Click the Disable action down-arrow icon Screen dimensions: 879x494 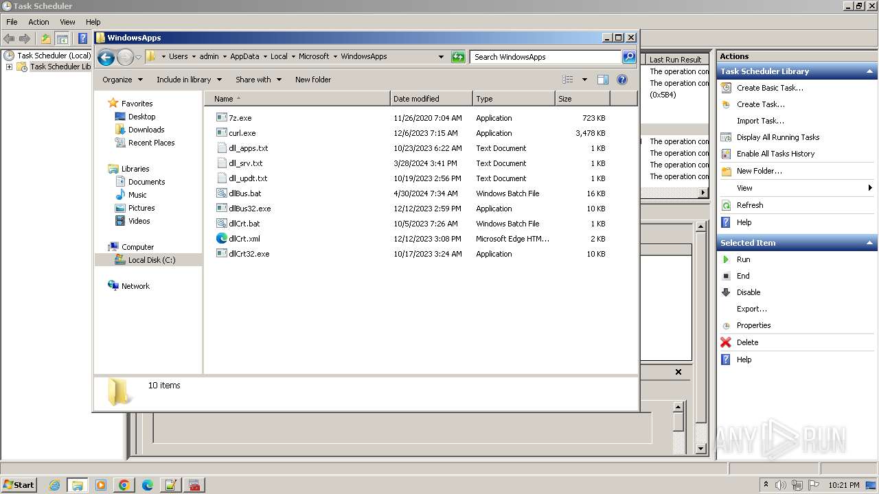[727, 292]
